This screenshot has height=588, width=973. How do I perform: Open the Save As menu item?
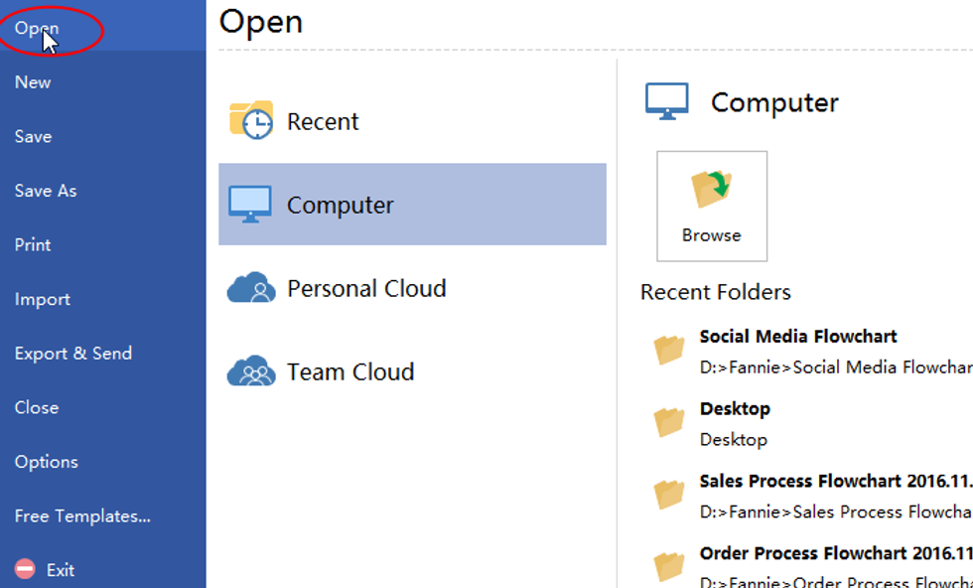click(x=46, y=191)
